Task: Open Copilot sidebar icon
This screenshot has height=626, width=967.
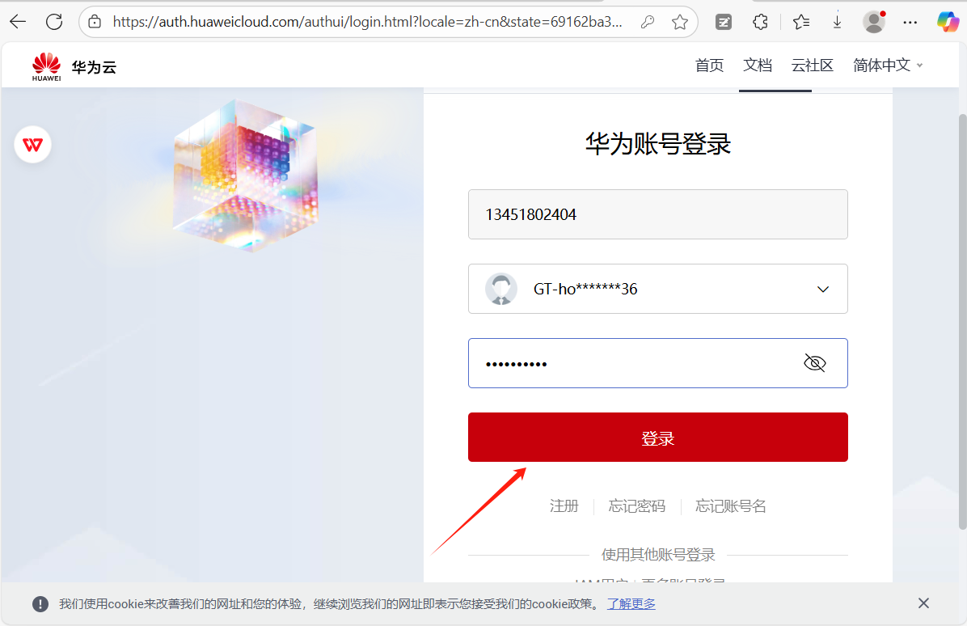Action: pos(948,22)
